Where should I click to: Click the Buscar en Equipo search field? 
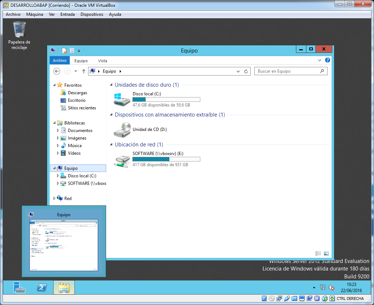(x=291, y=71)
